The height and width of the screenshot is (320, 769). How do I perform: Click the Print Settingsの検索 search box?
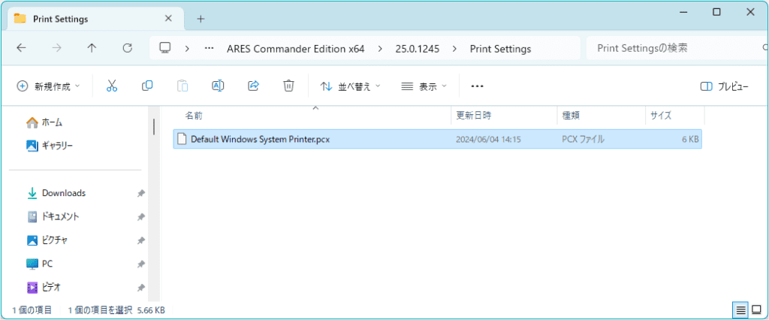[677, 48]
